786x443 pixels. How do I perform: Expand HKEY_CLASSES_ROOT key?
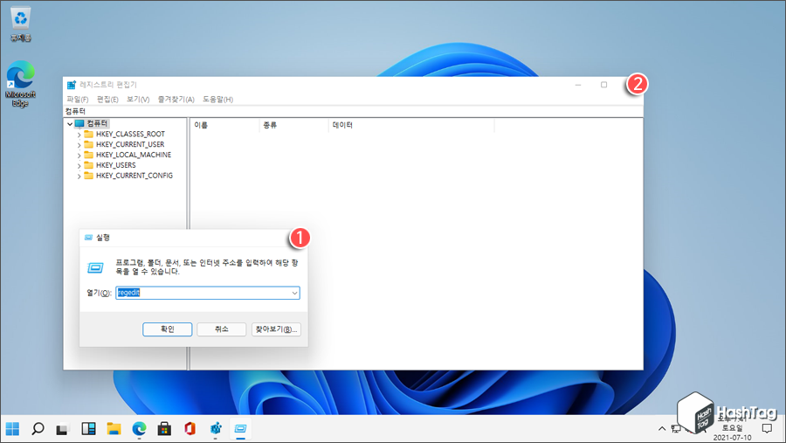point(79,135)
